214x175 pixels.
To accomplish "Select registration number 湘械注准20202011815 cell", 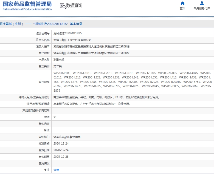I will pyautogui.click(x=67, y=33).
